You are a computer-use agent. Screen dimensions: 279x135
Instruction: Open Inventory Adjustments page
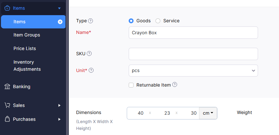click(27, 66)
